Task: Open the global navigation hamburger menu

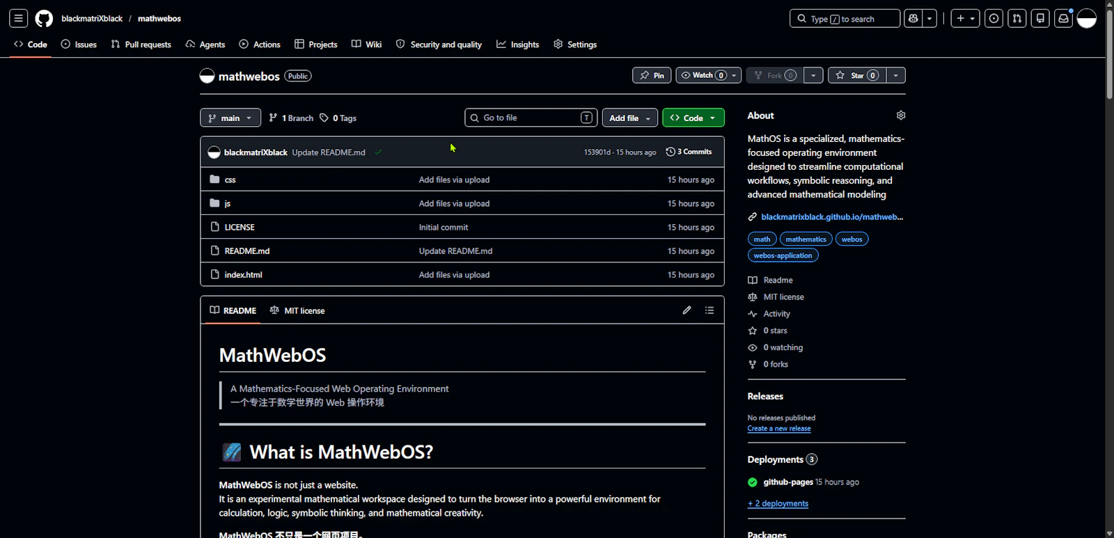Action: click(19, 19)
